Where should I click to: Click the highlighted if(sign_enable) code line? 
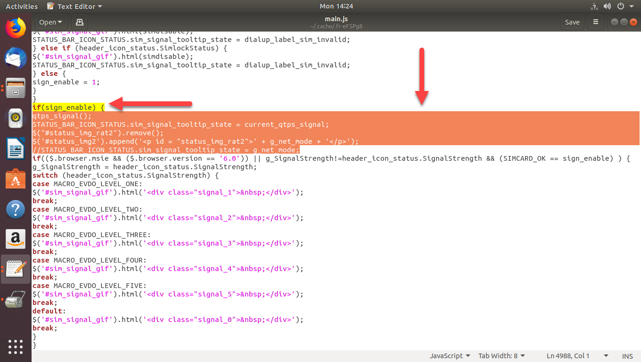click(x=68, y=107)
